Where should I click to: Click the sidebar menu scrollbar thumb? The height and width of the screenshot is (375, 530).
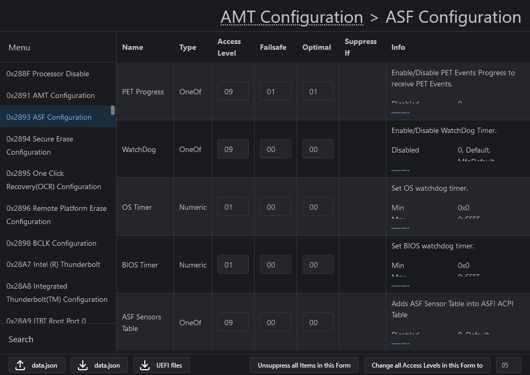tap(112, 110)
